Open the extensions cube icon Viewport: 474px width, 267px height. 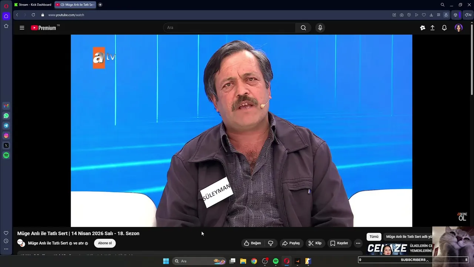[x=455, y=15]
